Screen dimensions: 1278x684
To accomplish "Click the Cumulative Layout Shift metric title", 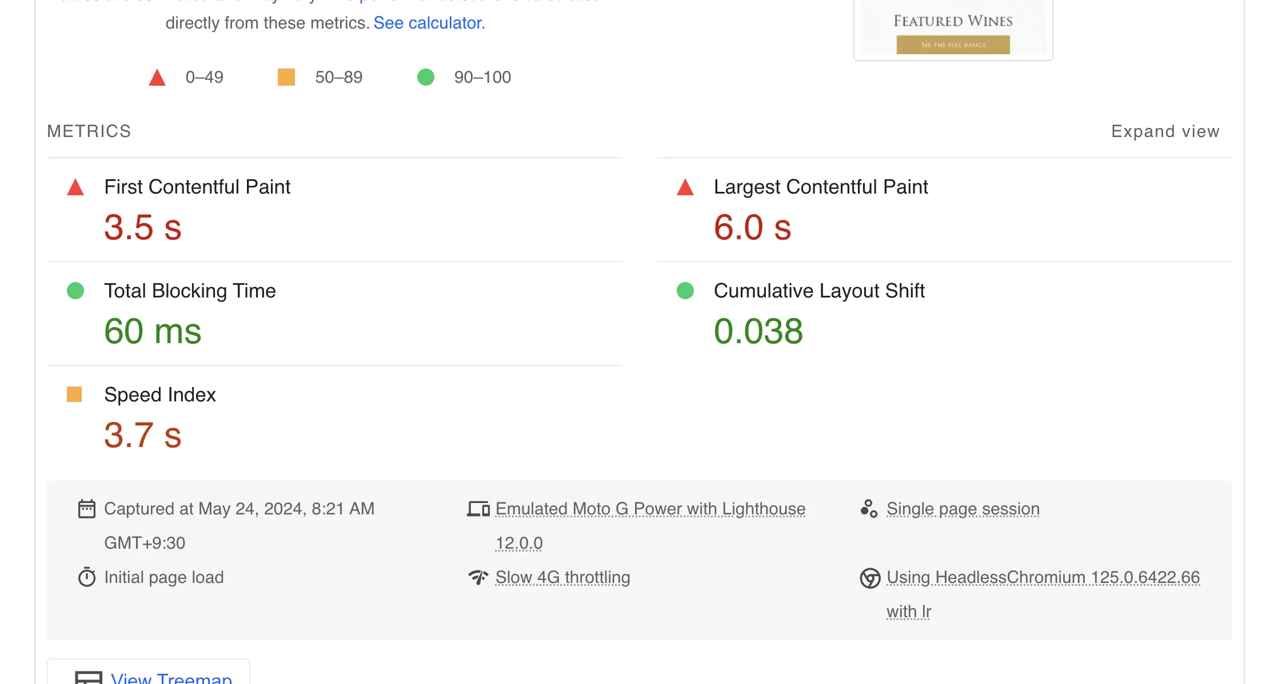I will (x=818, y=291).
